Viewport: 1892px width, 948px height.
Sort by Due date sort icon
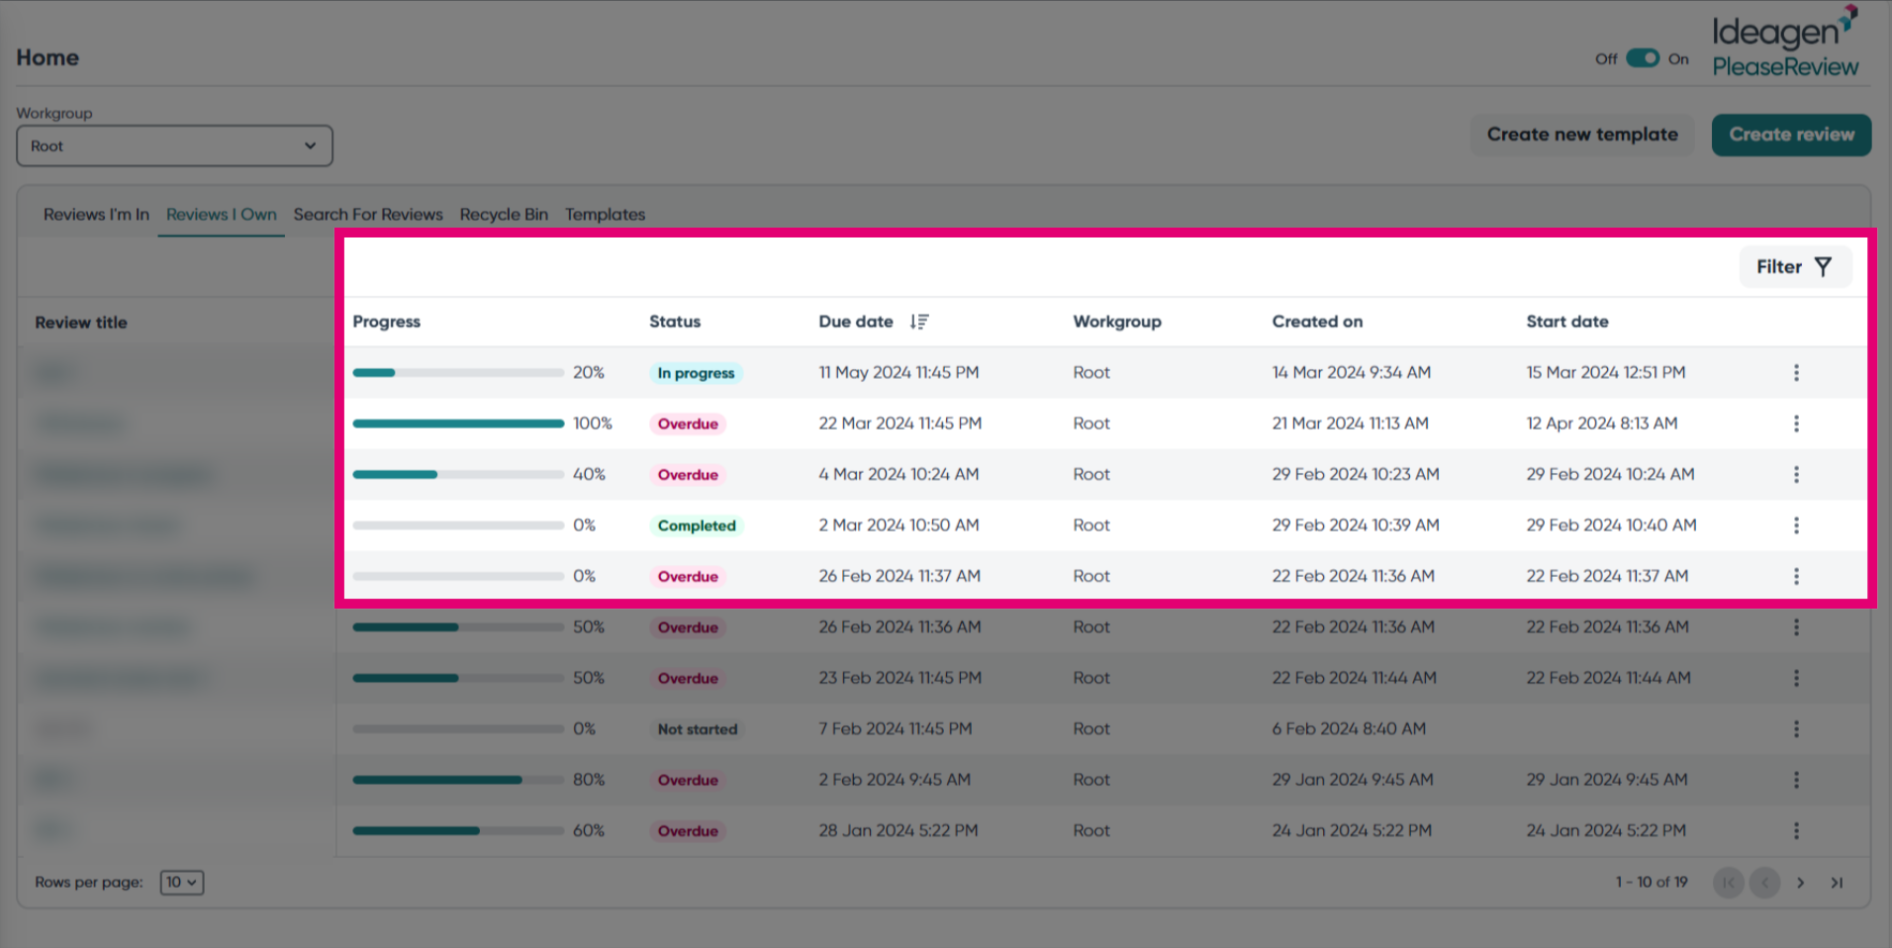click(919, 322)
